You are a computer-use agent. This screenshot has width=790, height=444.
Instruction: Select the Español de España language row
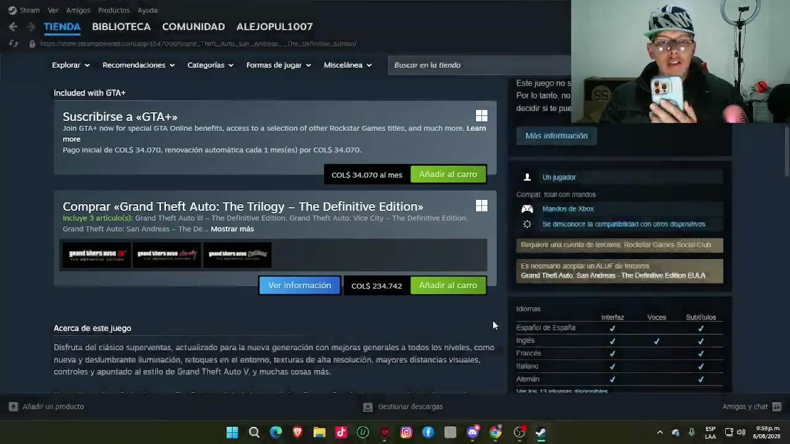point(619,328)
